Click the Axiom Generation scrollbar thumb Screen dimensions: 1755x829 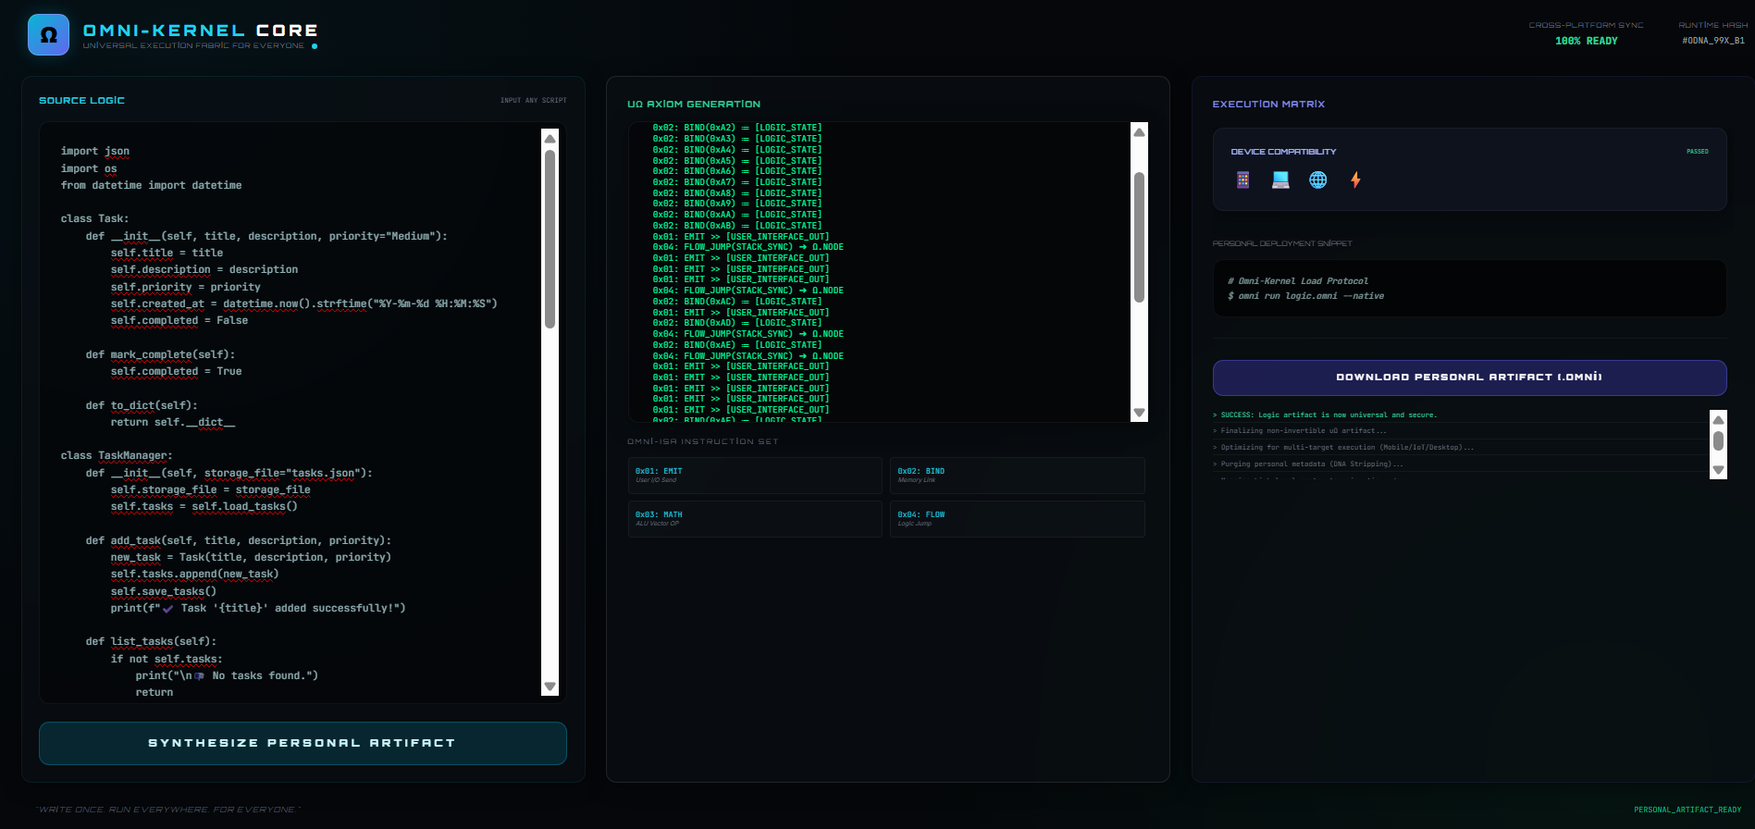tap(1140, 237)
